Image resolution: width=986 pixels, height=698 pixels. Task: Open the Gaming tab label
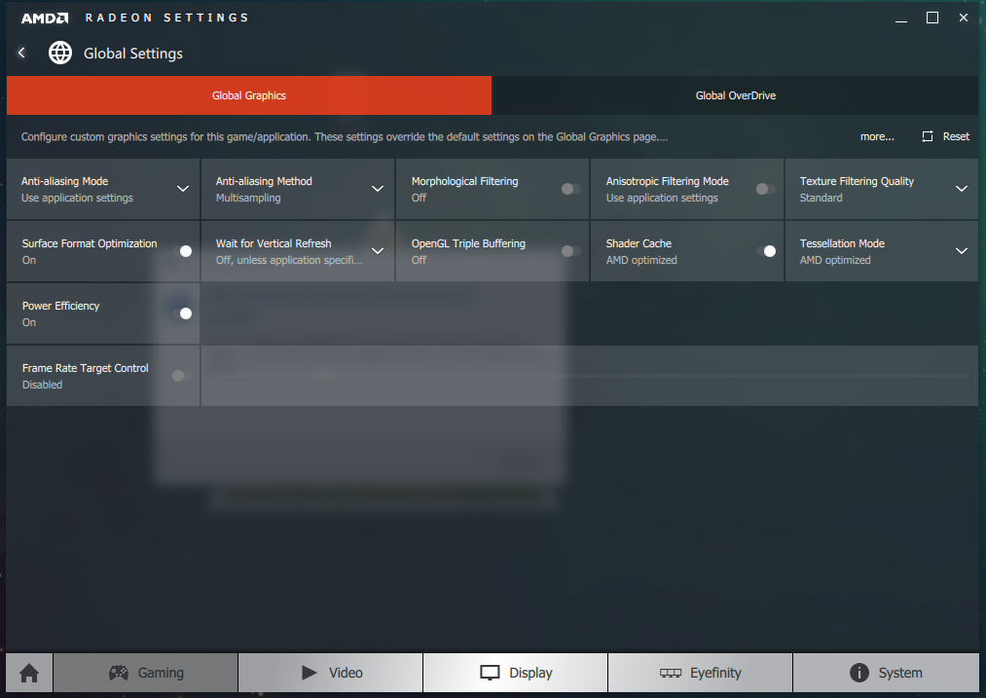pyautogui.click(x=161, y=673)
